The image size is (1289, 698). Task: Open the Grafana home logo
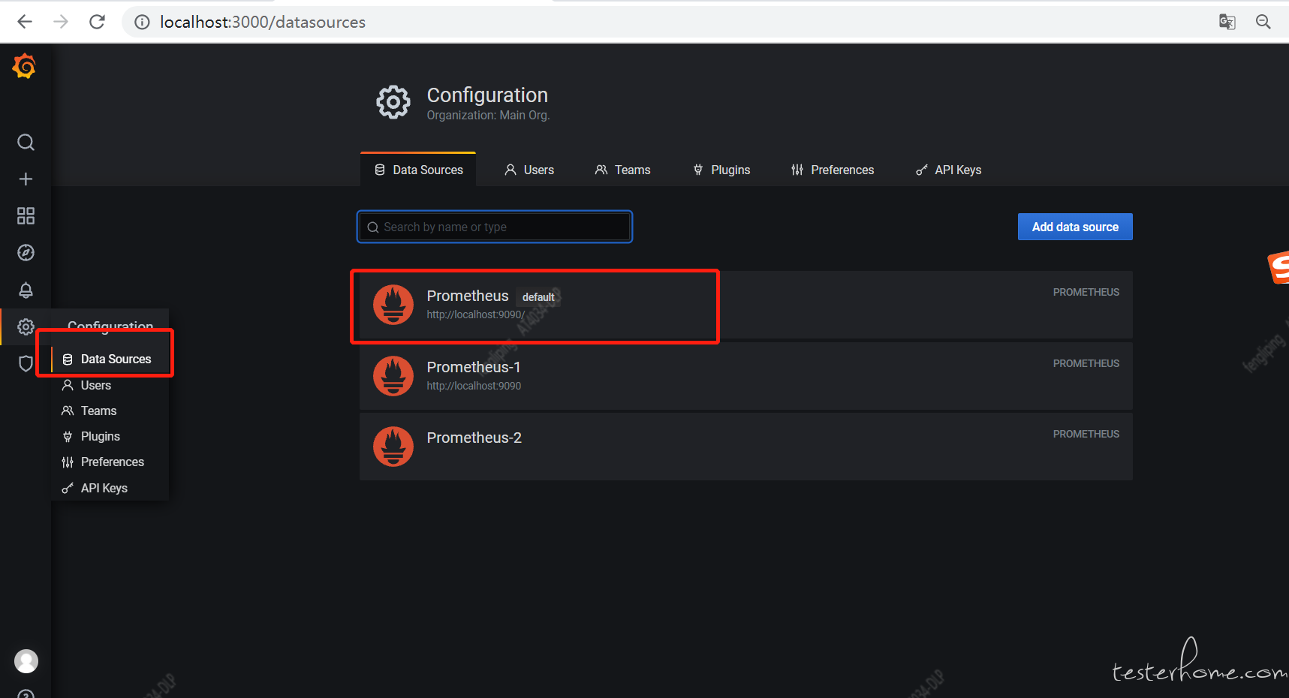(25, 66)
